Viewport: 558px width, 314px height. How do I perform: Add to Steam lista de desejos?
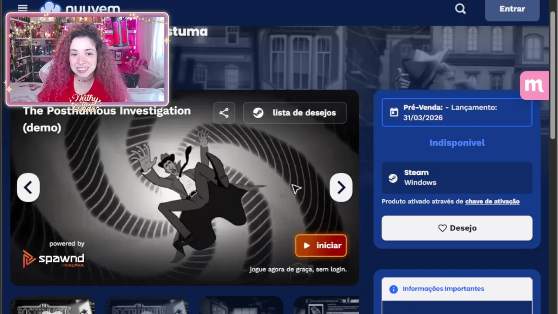click(x=295, y=113)
